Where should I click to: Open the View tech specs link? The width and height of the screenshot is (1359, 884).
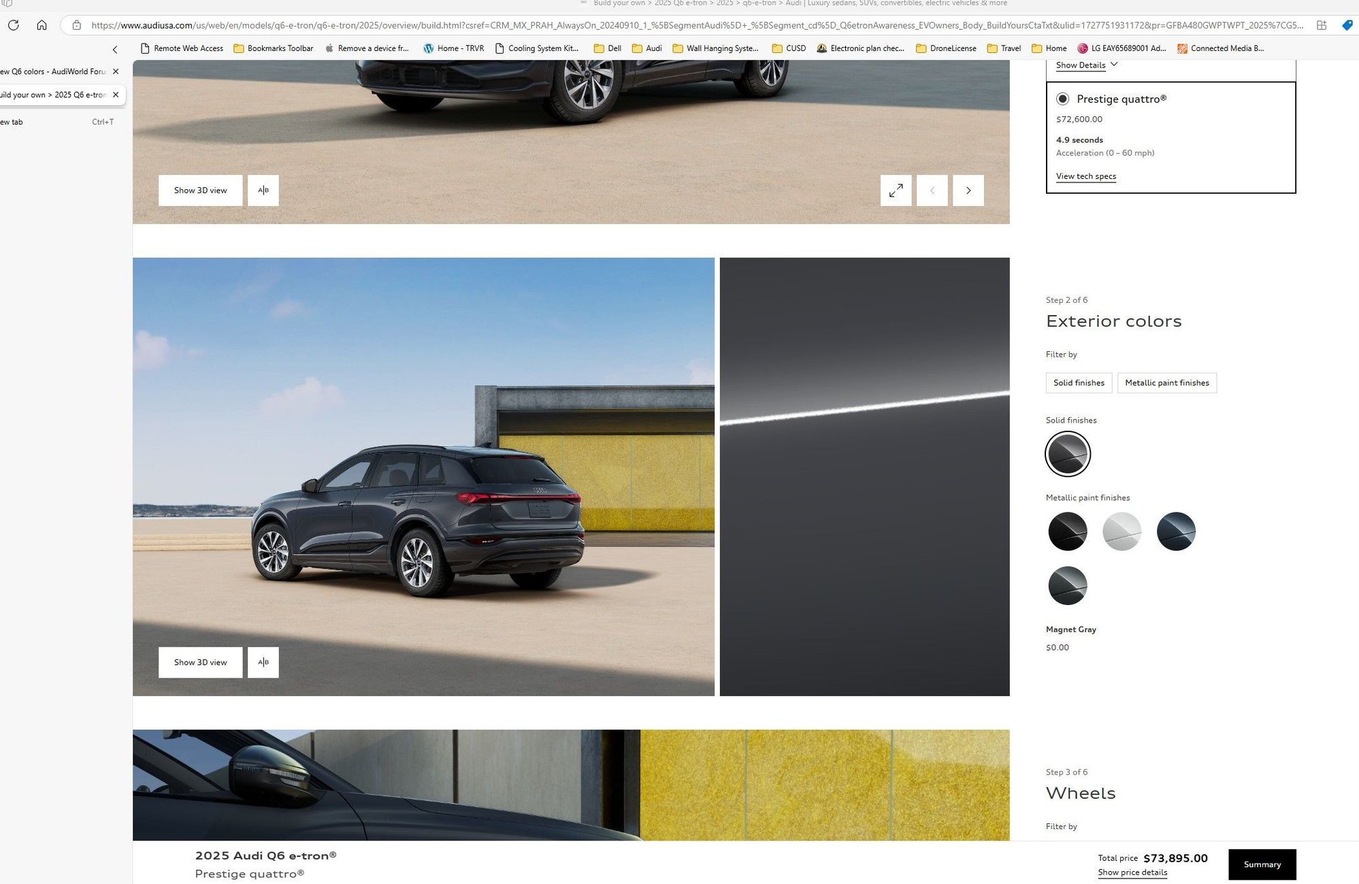pyautogui.click(x=1085, y=176)
